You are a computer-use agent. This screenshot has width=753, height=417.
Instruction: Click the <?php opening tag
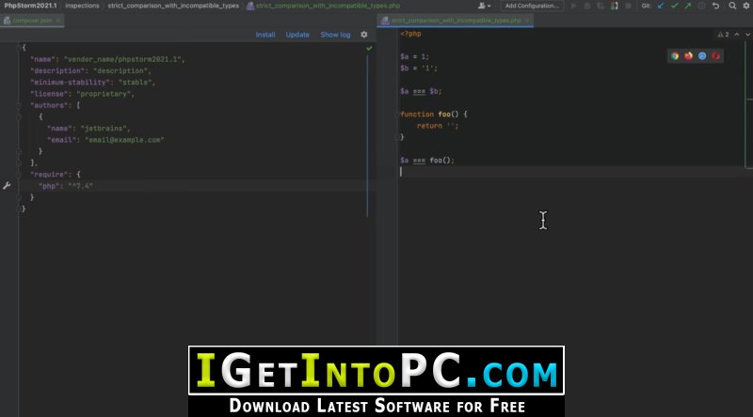410,34
